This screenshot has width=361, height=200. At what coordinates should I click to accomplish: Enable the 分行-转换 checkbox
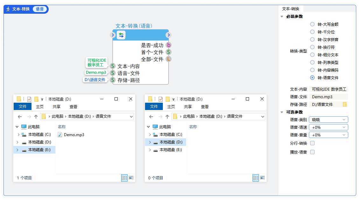coord(312,143)
